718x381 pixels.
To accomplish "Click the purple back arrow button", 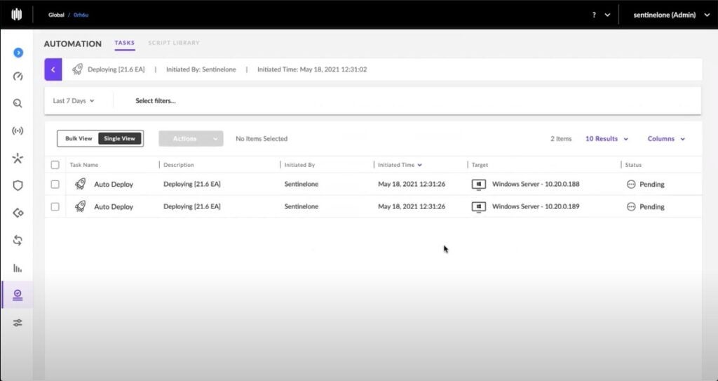I will [53, 69].
